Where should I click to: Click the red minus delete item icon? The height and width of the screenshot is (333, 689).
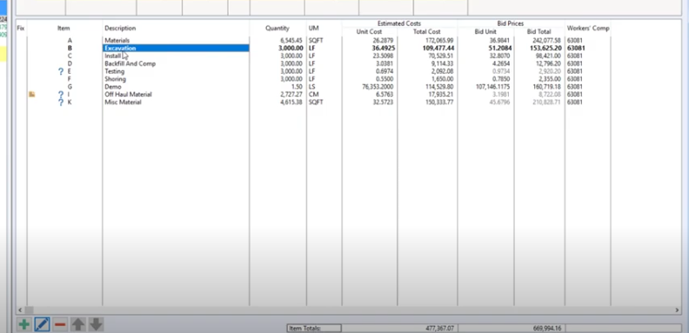click(60, 324)
